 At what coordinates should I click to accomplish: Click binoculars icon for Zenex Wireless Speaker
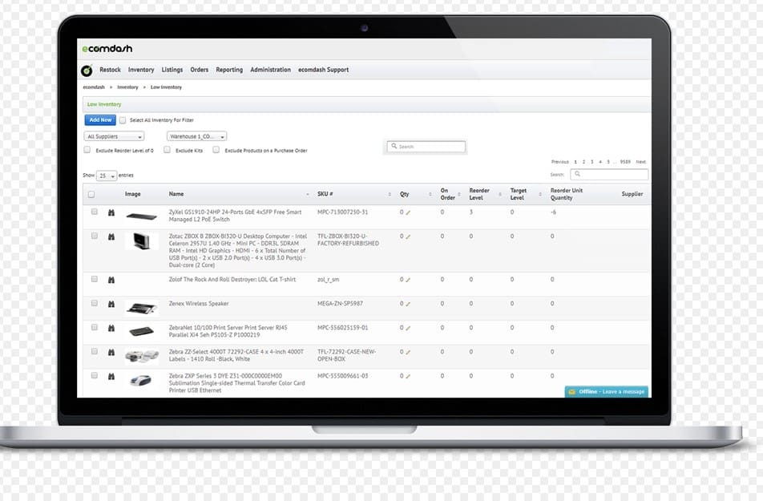(111, 304)
